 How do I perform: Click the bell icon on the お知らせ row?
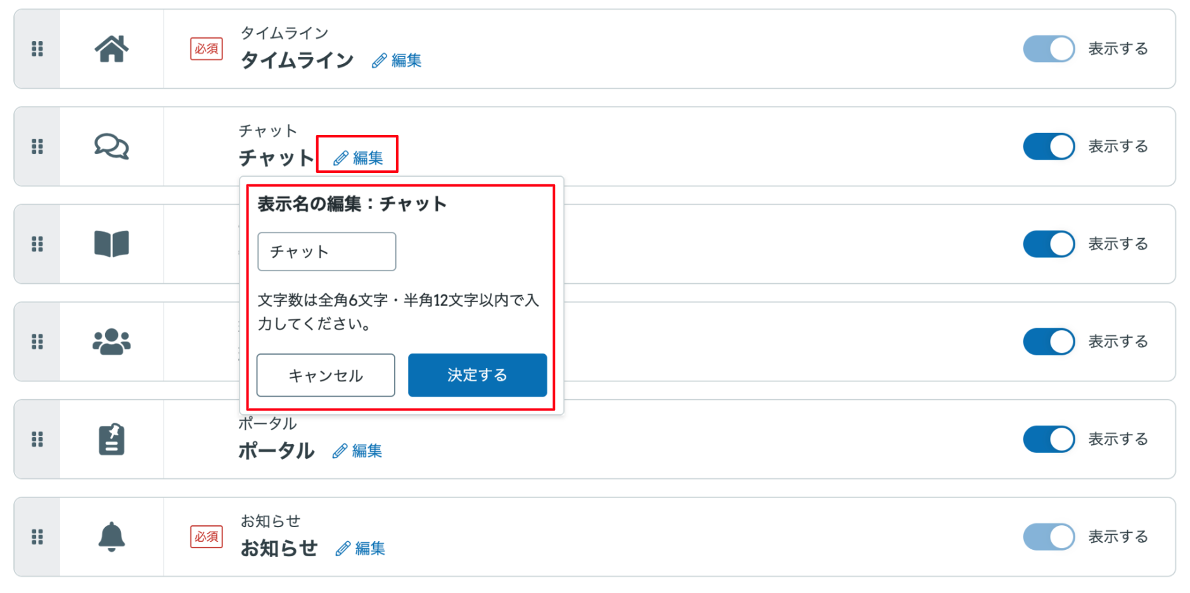(x=111, y=536)
